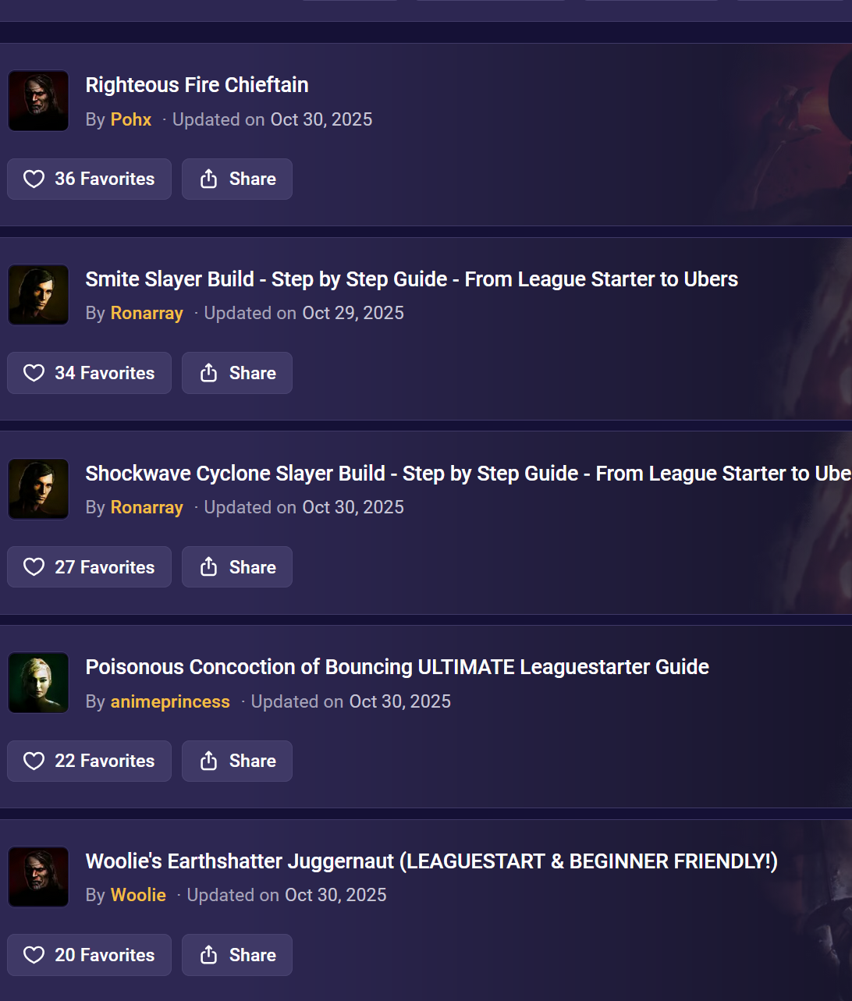The image size is (852, 1001).
Task: Visit animeprincess author page
Action: 170,701
